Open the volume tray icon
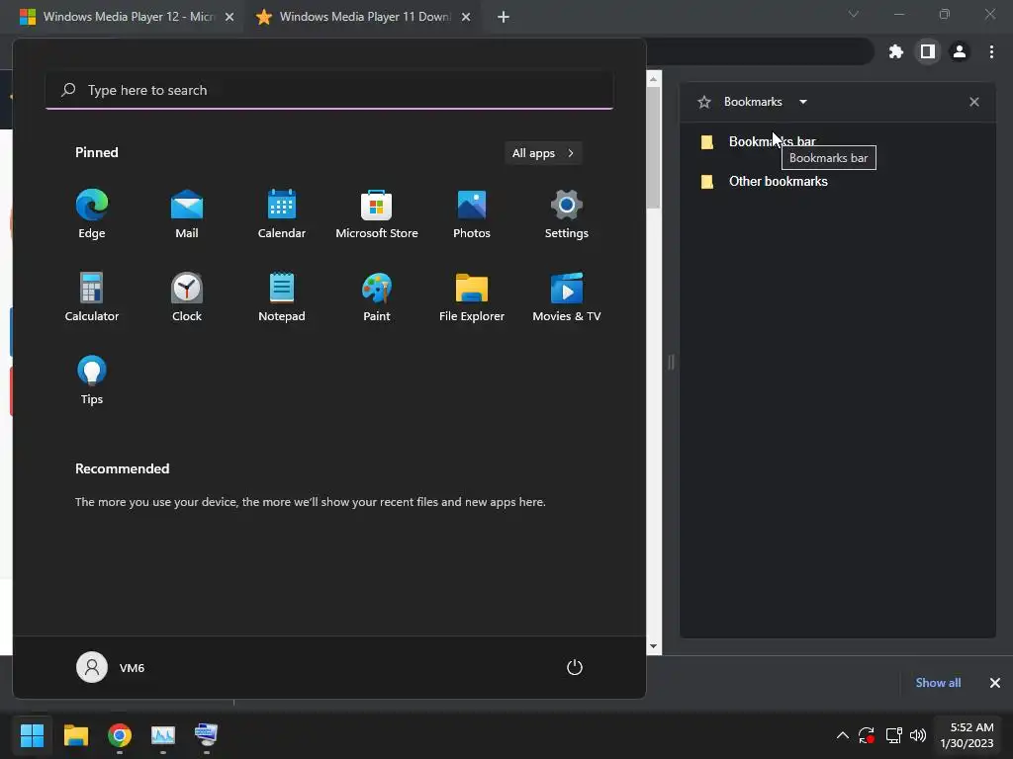The height and width of the screenshot is (759, 1013). pos(917,735)
